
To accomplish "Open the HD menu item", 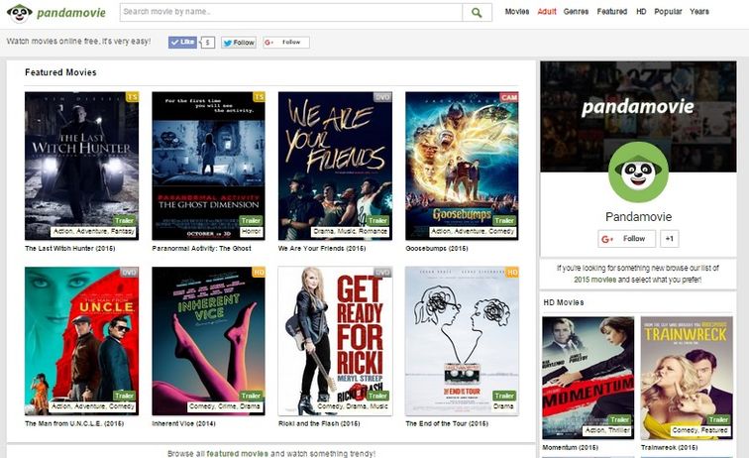I will click(x=641, y=12).
